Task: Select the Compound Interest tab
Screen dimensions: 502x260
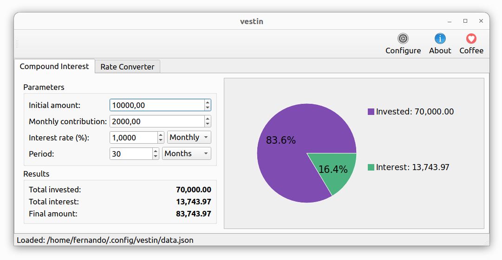Action: tap(54, 66)
